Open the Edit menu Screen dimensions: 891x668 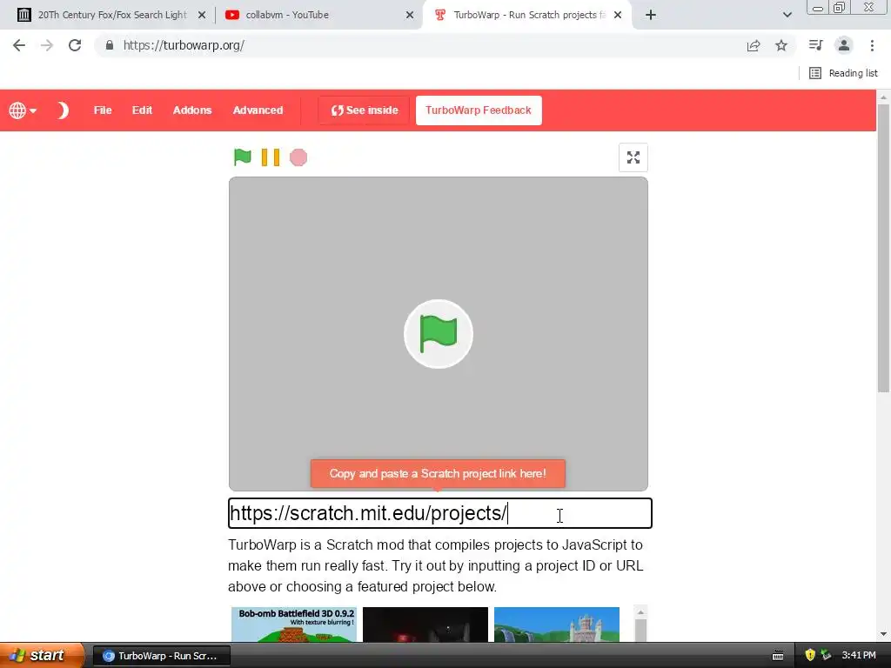pyautogui.click(x=142, y=110)
